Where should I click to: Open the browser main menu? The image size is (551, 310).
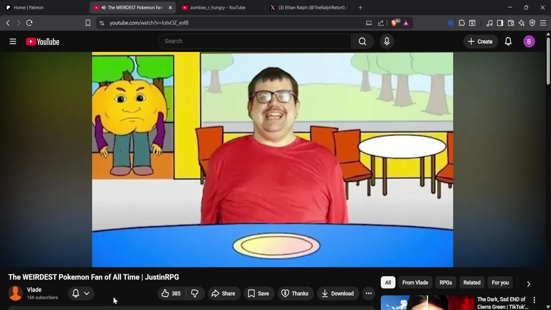click(x=543, y=23)
